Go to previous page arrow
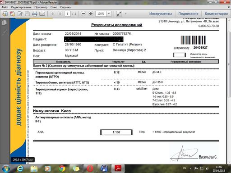 click(x=52, y=14)
